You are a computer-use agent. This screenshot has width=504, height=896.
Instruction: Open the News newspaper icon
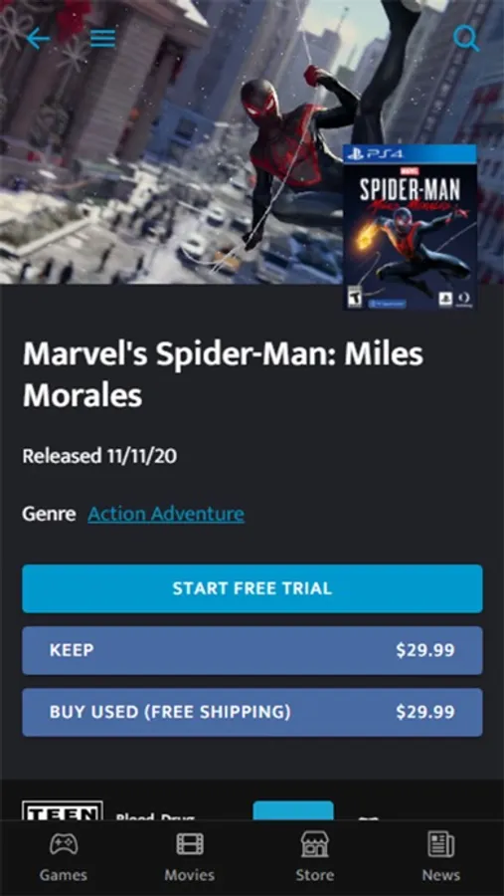click(x=441, y=844)
